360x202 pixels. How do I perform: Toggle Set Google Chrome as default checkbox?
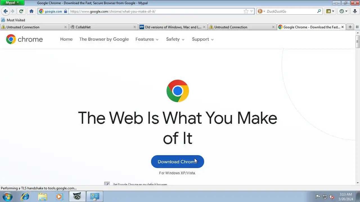click(x=107, y=184)
